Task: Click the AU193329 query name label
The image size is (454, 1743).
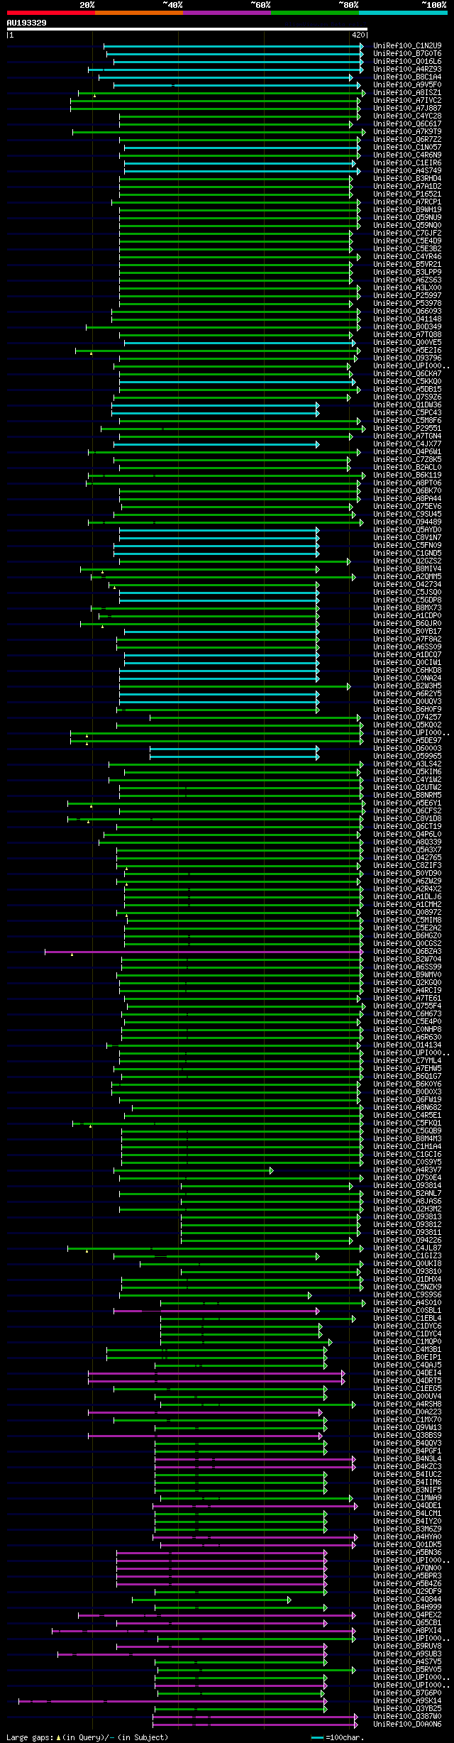Action: coord(27,23)
